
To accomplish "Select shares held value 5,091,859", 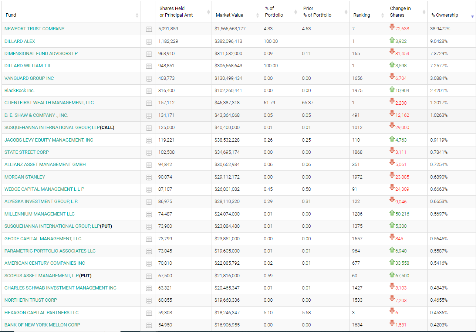I will [x=168, y=29].
